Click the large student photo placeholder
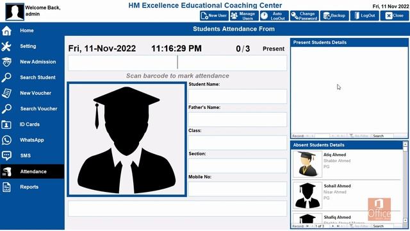 127,139
